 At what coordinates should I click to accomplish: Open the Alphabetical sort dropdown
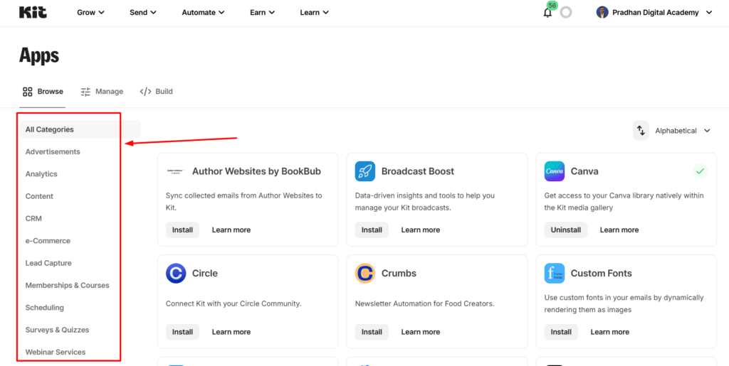pyautogui.click(x=683, y=131)
